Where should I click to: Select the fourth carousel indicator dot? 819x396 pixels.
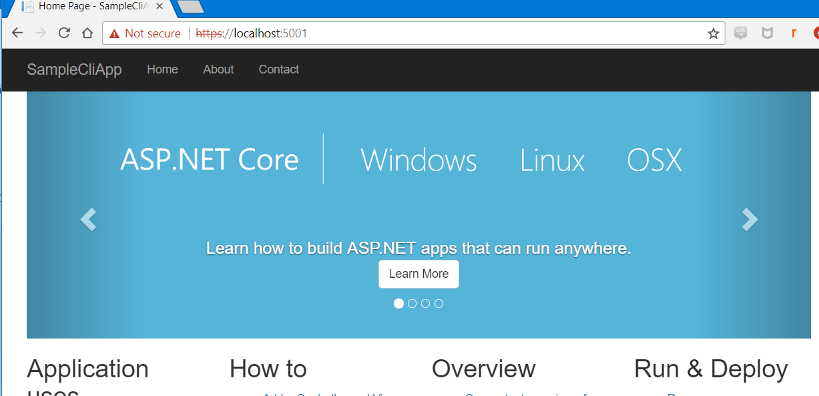tap(439, 303)
